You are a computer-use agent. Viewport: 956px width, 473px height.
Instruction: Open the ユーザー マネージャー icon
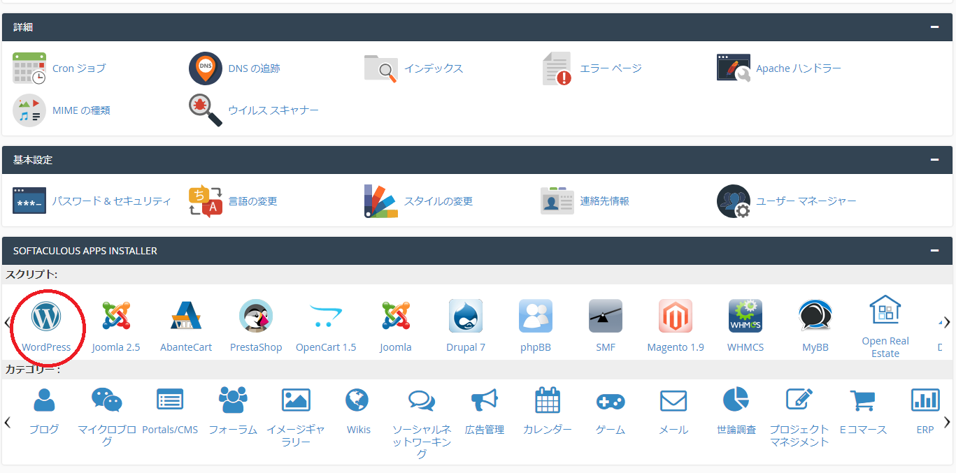(734, 201)
